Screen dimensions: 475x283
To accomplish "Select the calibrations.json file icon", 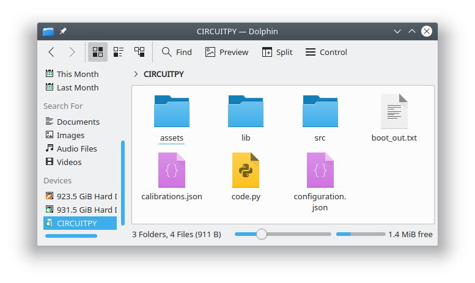I will point(172,170).
